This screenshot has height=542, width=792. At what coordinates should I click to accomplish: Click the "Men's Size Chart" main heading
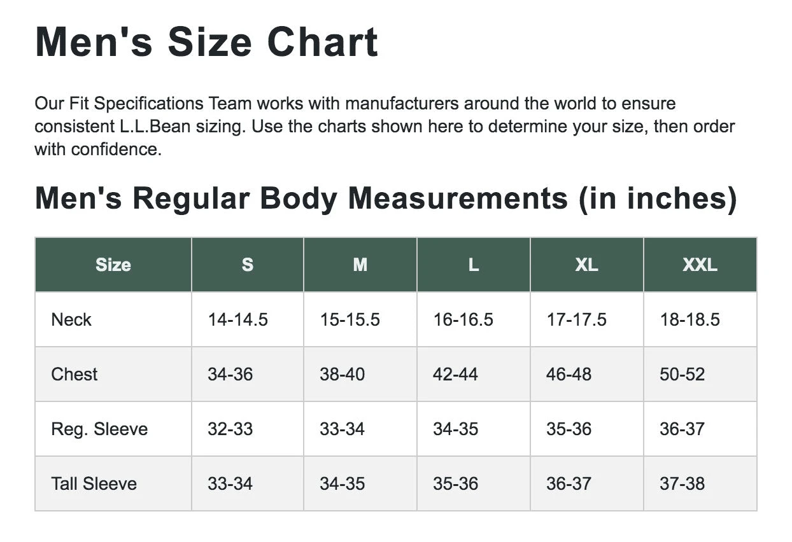point(206,42)
